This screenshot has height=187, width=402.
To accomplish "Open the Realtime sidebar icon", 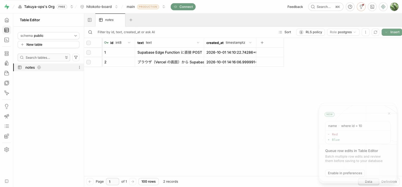I will (x=7, y=93).
